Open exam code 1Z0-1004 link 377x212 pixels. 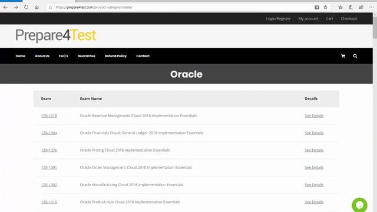(49, 133)
